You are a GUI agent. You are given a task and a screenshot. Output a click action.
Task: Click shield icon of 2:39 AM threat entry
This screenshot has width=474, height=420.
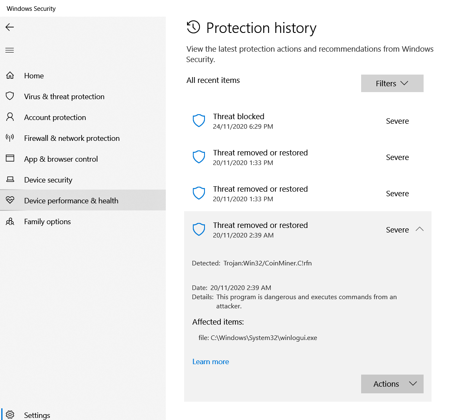199,230
